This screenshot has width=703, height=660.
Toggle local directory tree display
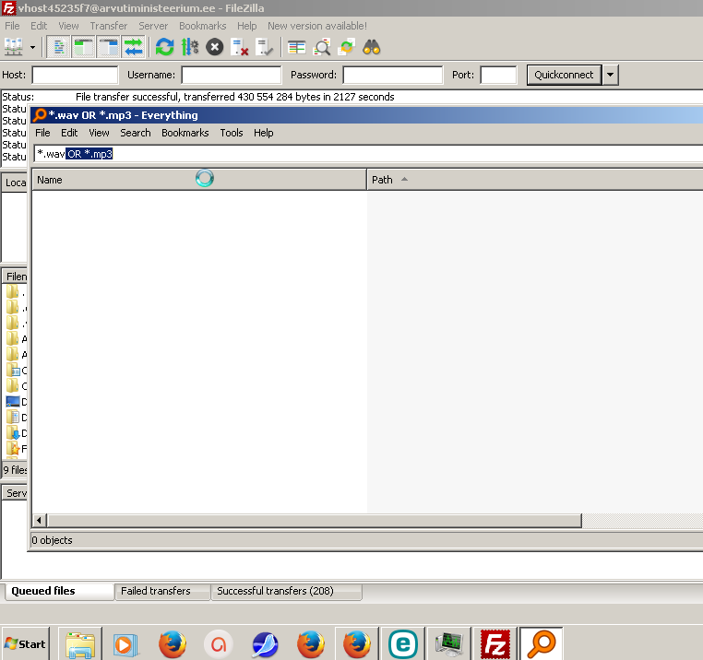coord(83,47)
